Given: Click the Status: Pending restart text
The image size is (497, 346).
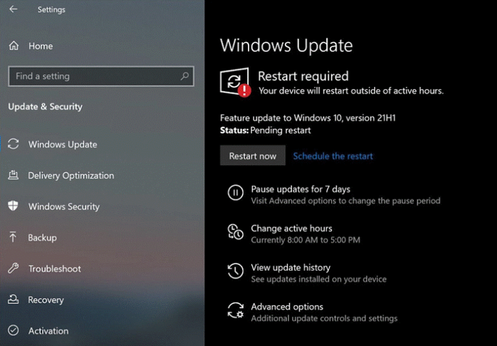Looking at the screenshot, I should (x=265, y=130).
